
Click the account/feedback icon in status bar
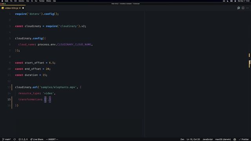235,139
